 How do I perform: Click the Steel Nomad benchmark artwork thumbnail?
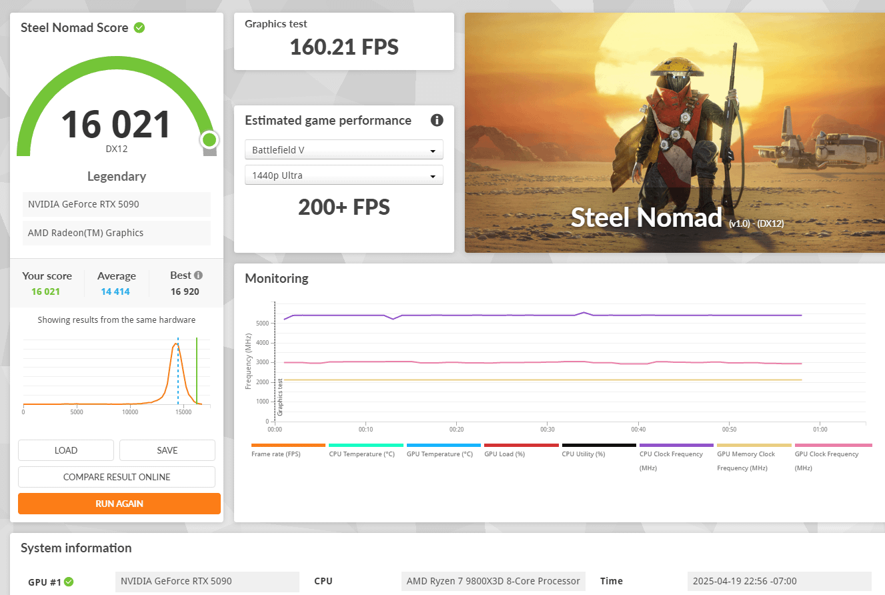(675, 133)
